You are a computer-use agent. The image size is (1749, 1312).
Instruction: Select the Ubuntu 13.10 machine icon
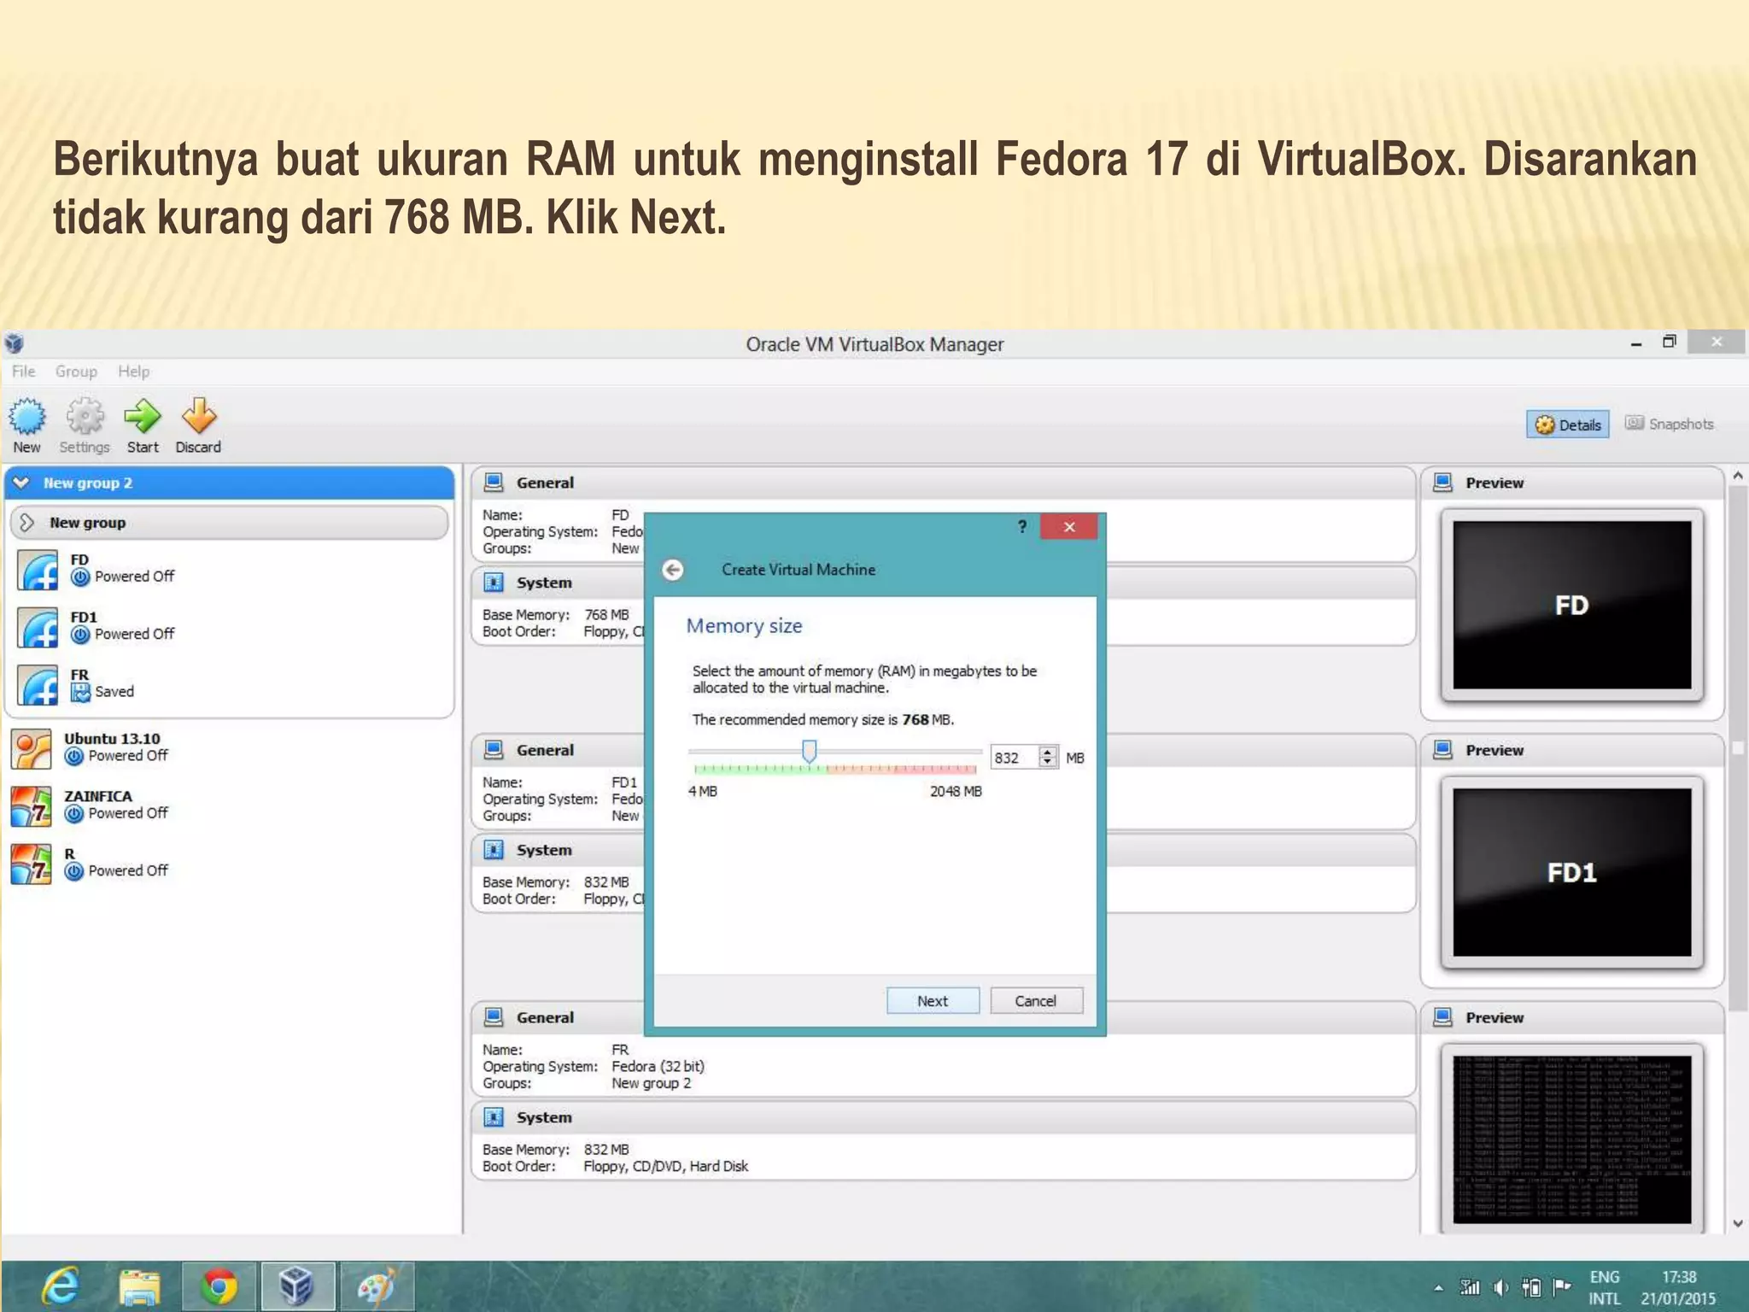click(32, 749)
